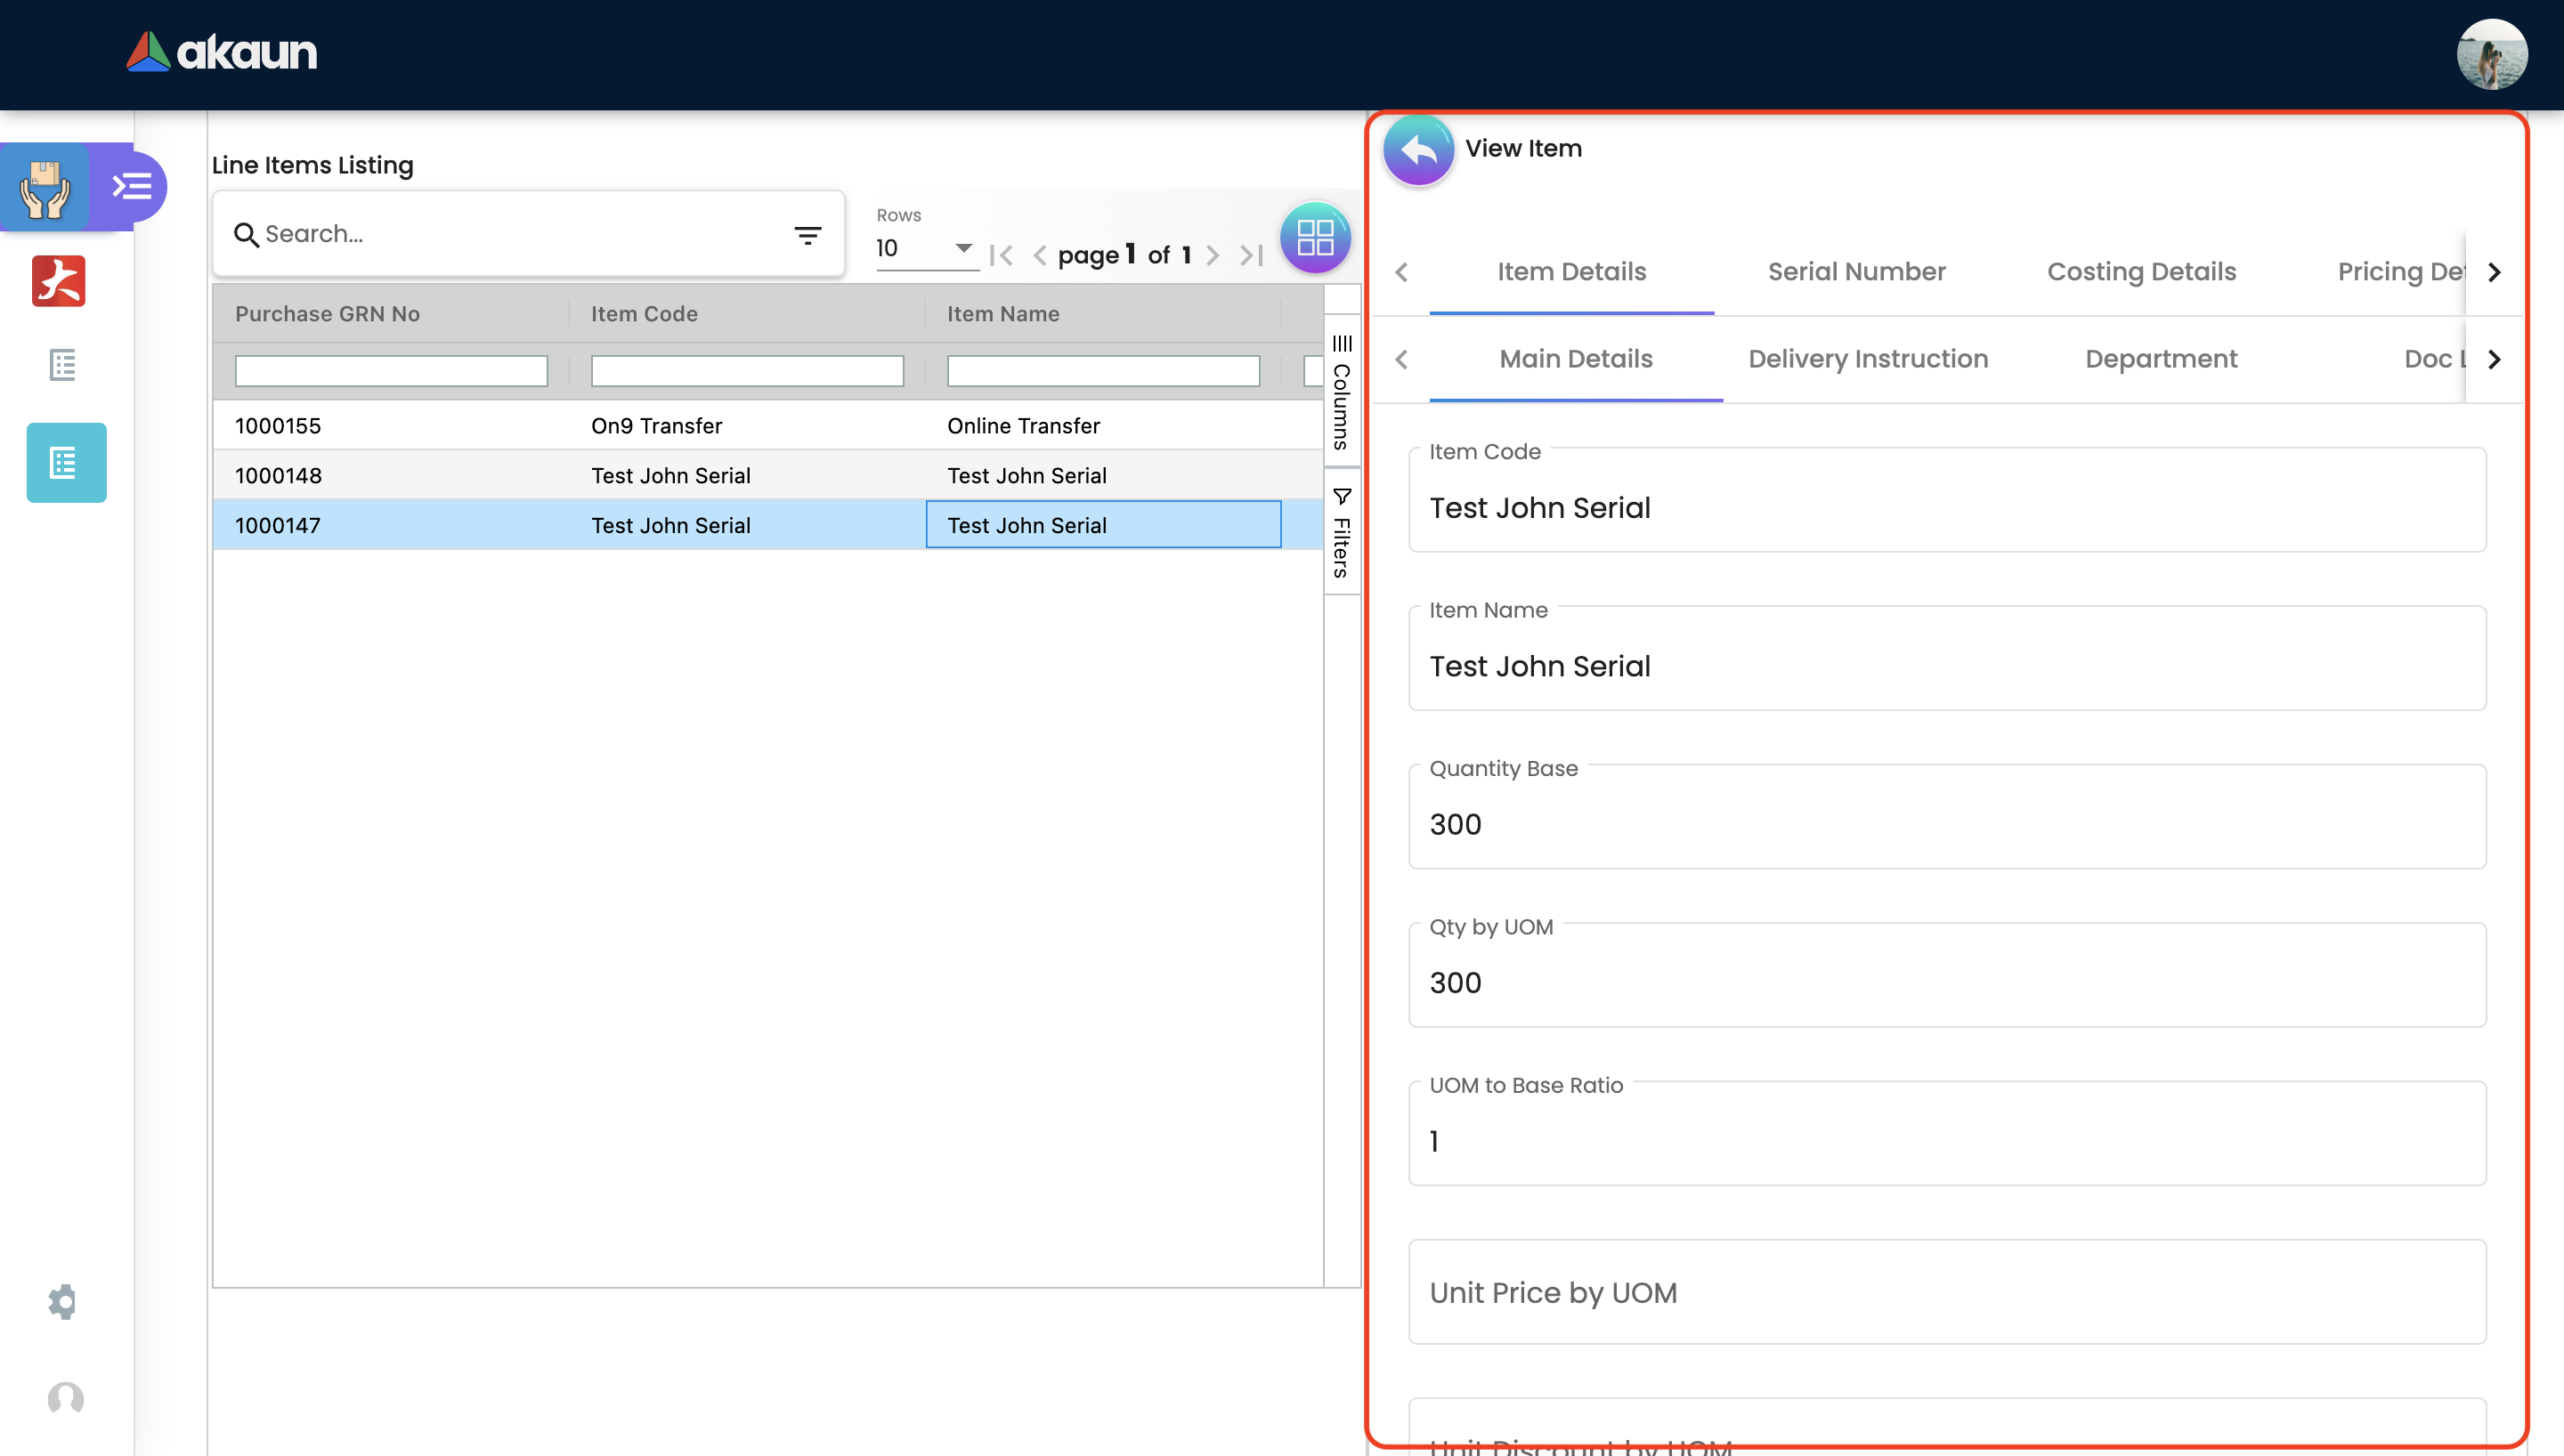Open the Rows per page dropdown
2564x1456 pixels.
pyautogui.click(x=924, y=248)
